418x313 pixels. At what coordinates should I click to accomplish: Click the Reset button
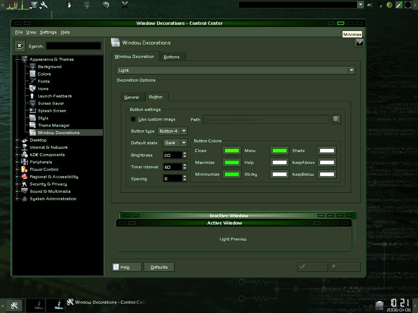tap(345, 267)
